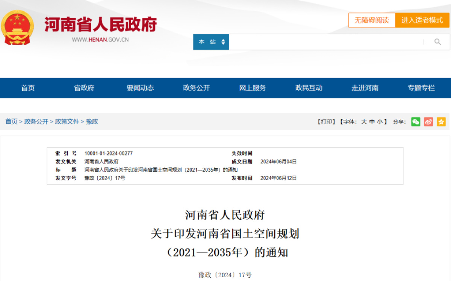This screenshot has height=281, width=451.
Task: Open the 走进河南 navigation menu item
Action: [x=365, y=88]
